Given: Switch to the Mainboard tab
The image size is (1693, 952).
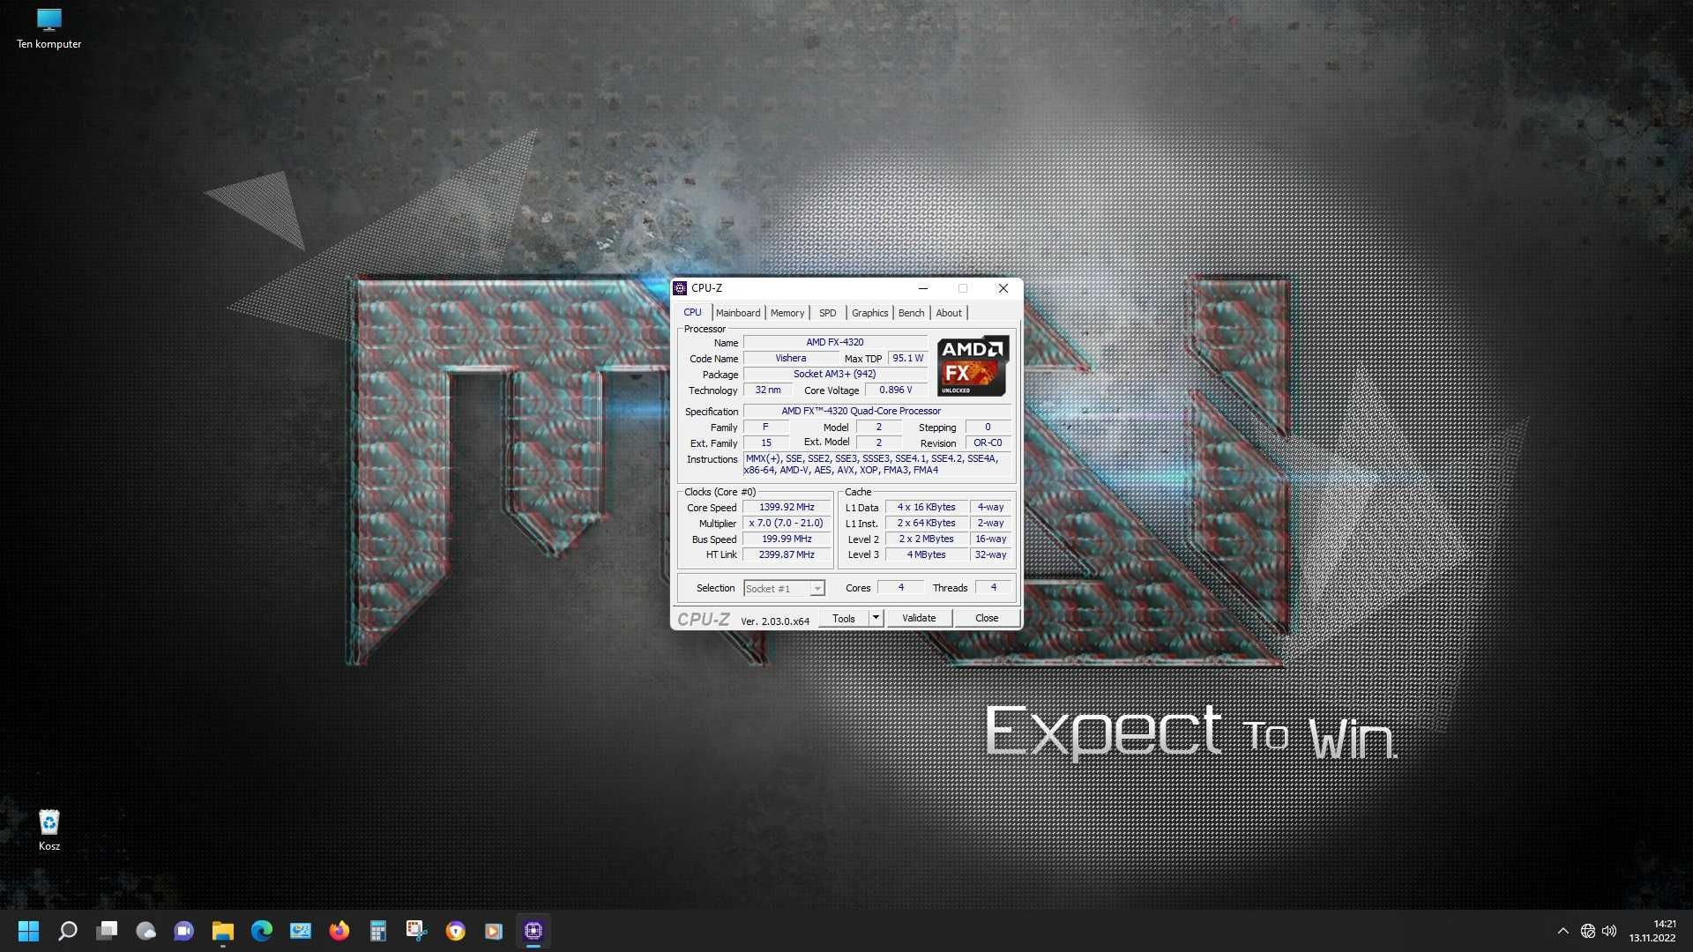Looking at the screenshot, I should [x=738, y=313].
